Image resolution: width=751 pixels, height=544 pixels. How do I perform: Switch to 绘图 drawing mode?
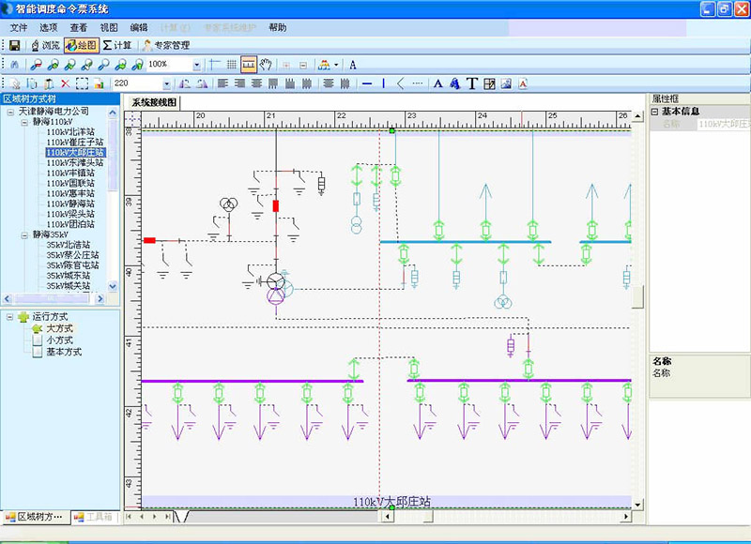(x=82, y=45)
